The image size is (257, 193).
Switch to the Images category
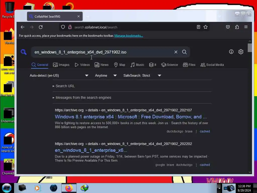point(61,65)
